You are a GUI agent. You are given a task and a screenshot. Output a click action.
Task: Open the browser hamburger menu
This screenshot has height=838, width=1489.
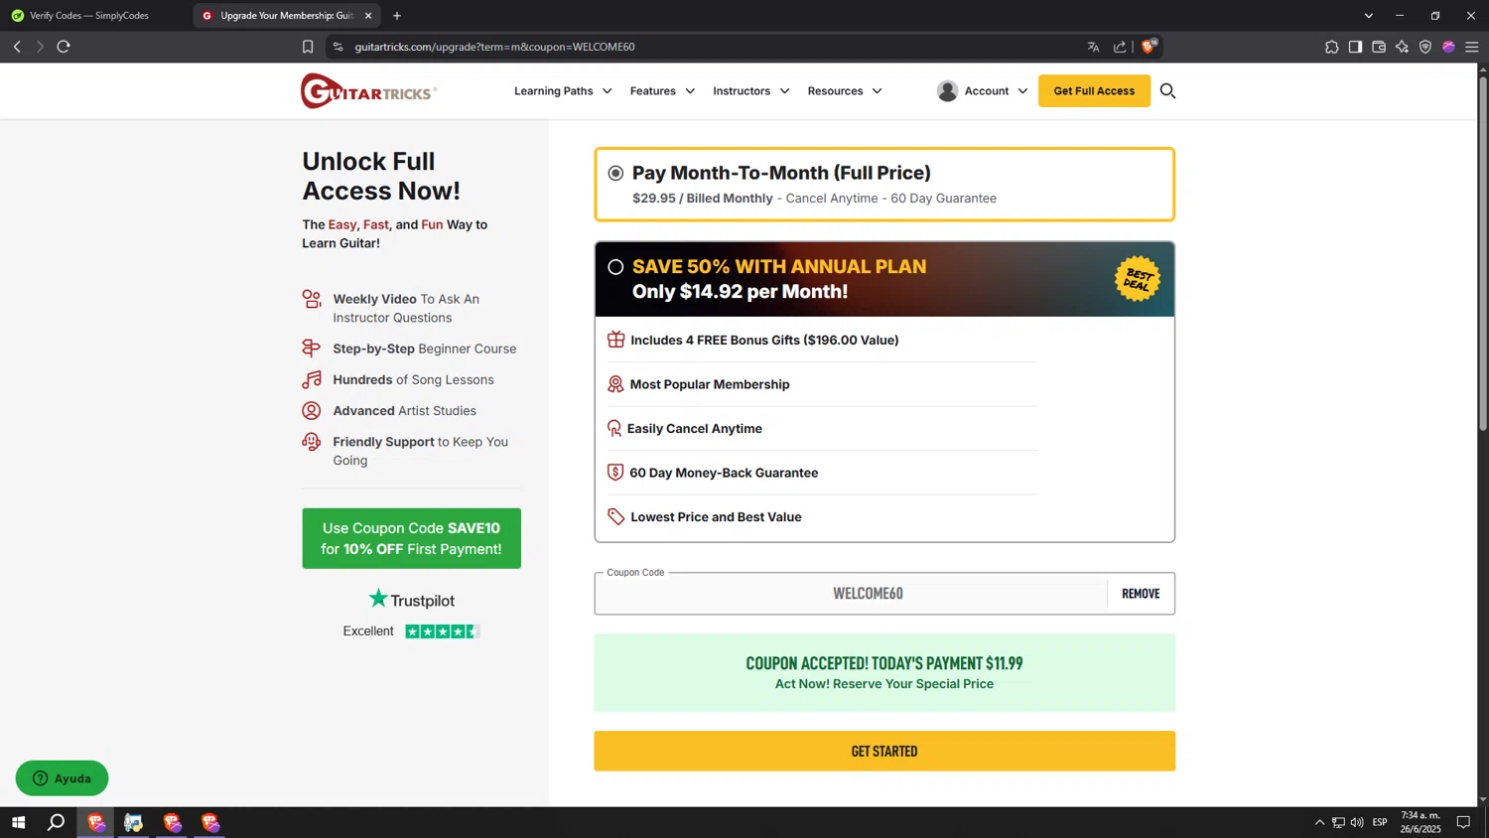coord(1472,47)
